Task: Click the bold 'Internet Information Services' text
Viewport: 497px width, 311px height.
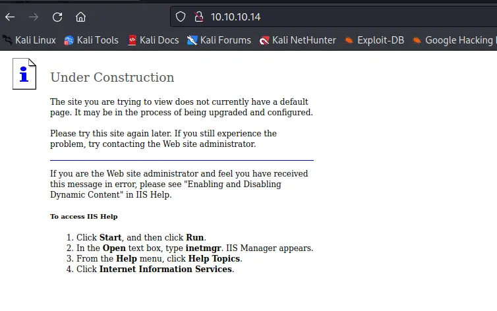Action: (165, 269)
